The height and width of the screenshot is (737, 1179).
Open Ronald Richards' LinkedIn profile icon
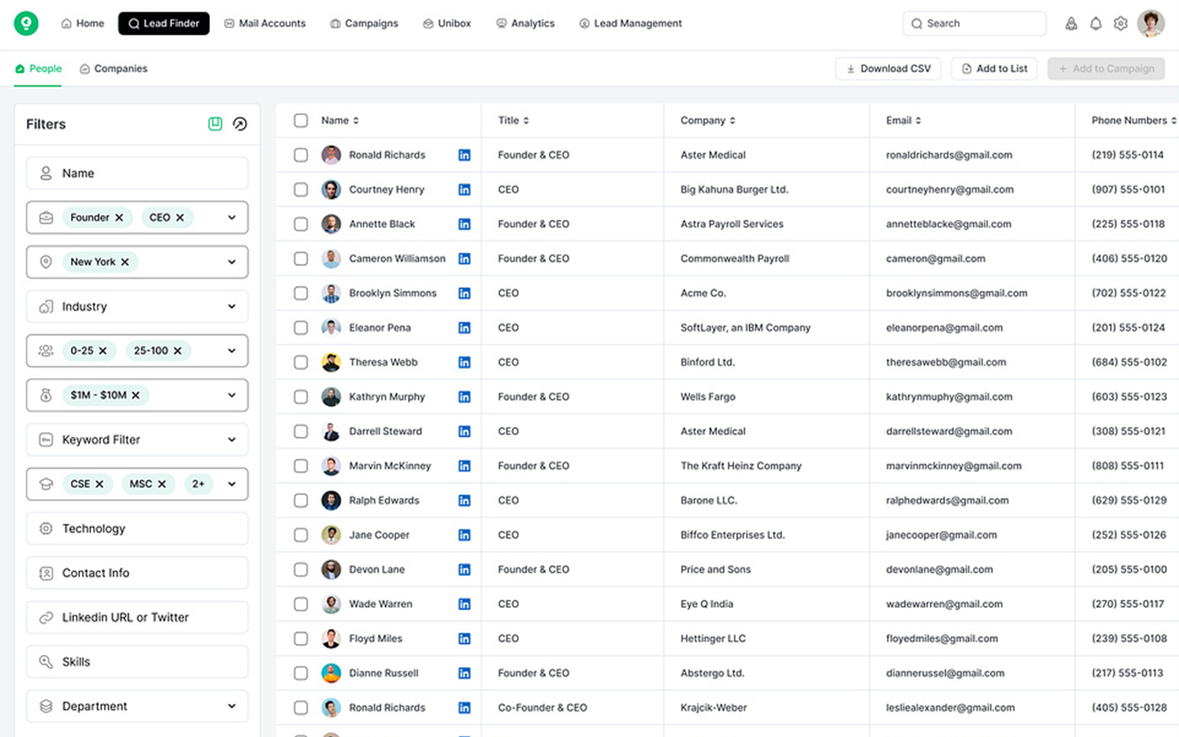tap(464, 155)
